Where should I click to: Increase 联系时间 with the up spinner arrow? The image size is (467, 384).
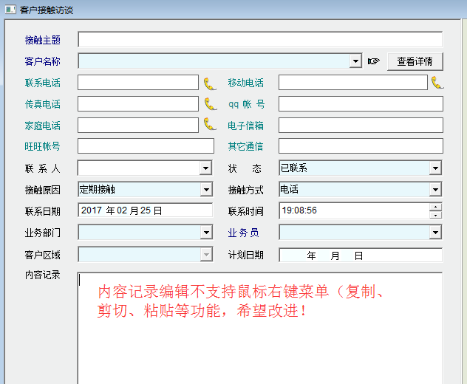click(x=436, y=207)
